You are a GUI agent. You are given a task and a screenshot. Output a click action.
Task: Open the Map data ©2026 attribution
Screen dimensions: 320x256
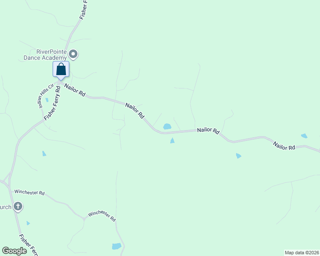pos(302,253)
